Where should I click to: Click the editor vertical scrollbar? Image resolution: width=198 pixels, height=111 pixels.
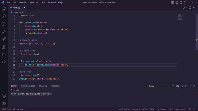pos(197,31)
